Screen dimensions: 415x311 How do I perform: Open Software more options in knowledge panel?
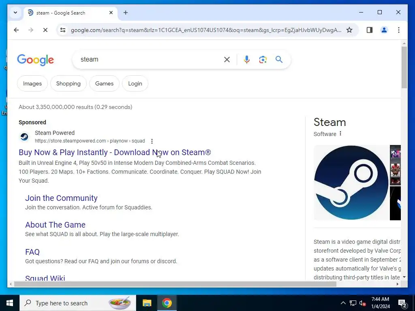click(340, 134)
